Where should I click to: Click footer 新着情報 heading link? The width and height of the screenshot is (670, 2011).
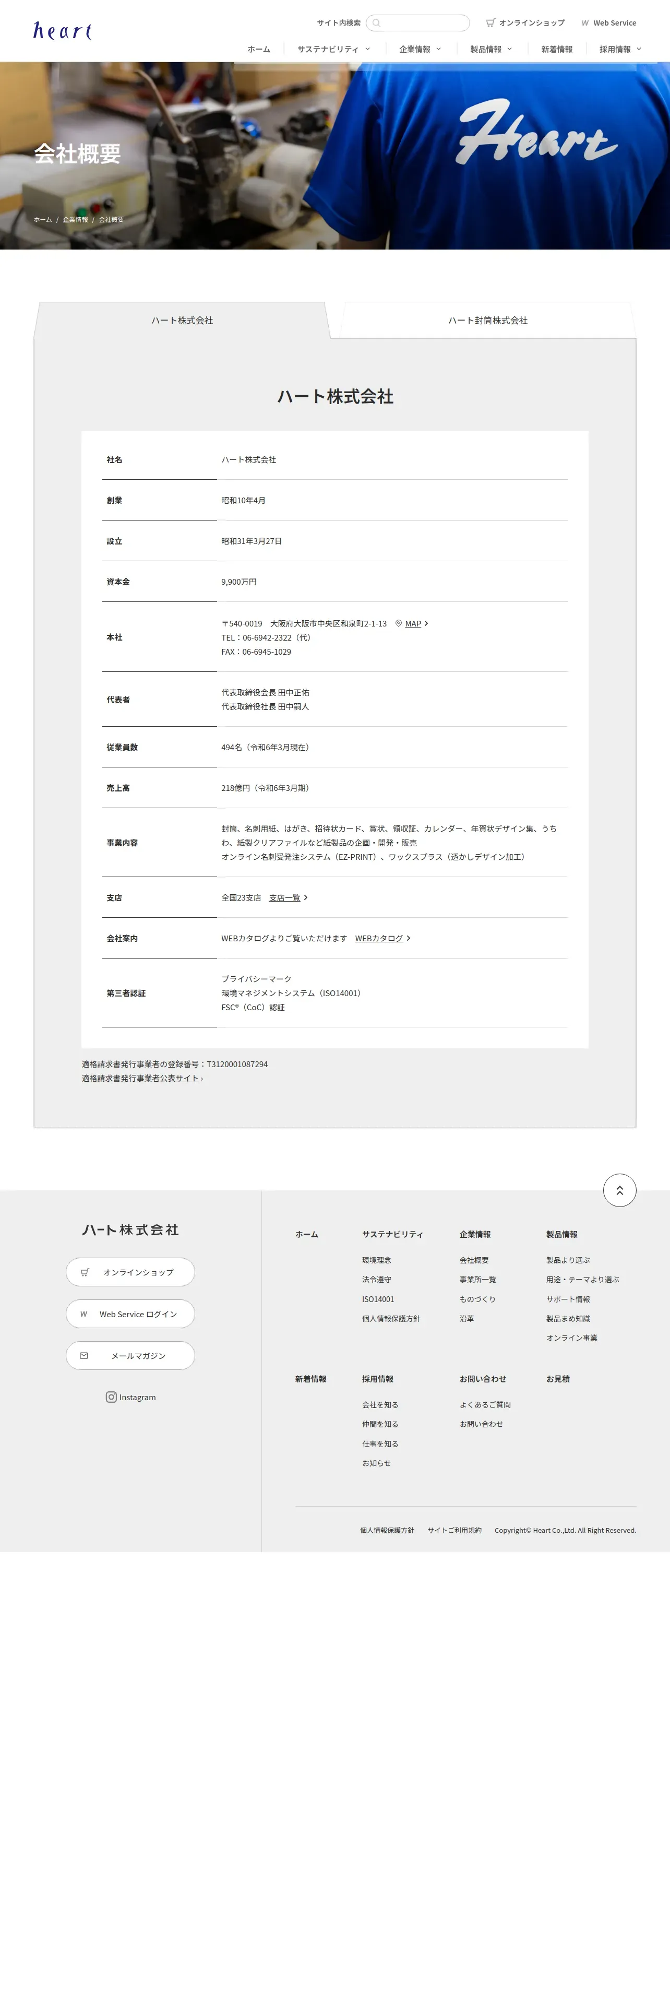(310, 1379)
